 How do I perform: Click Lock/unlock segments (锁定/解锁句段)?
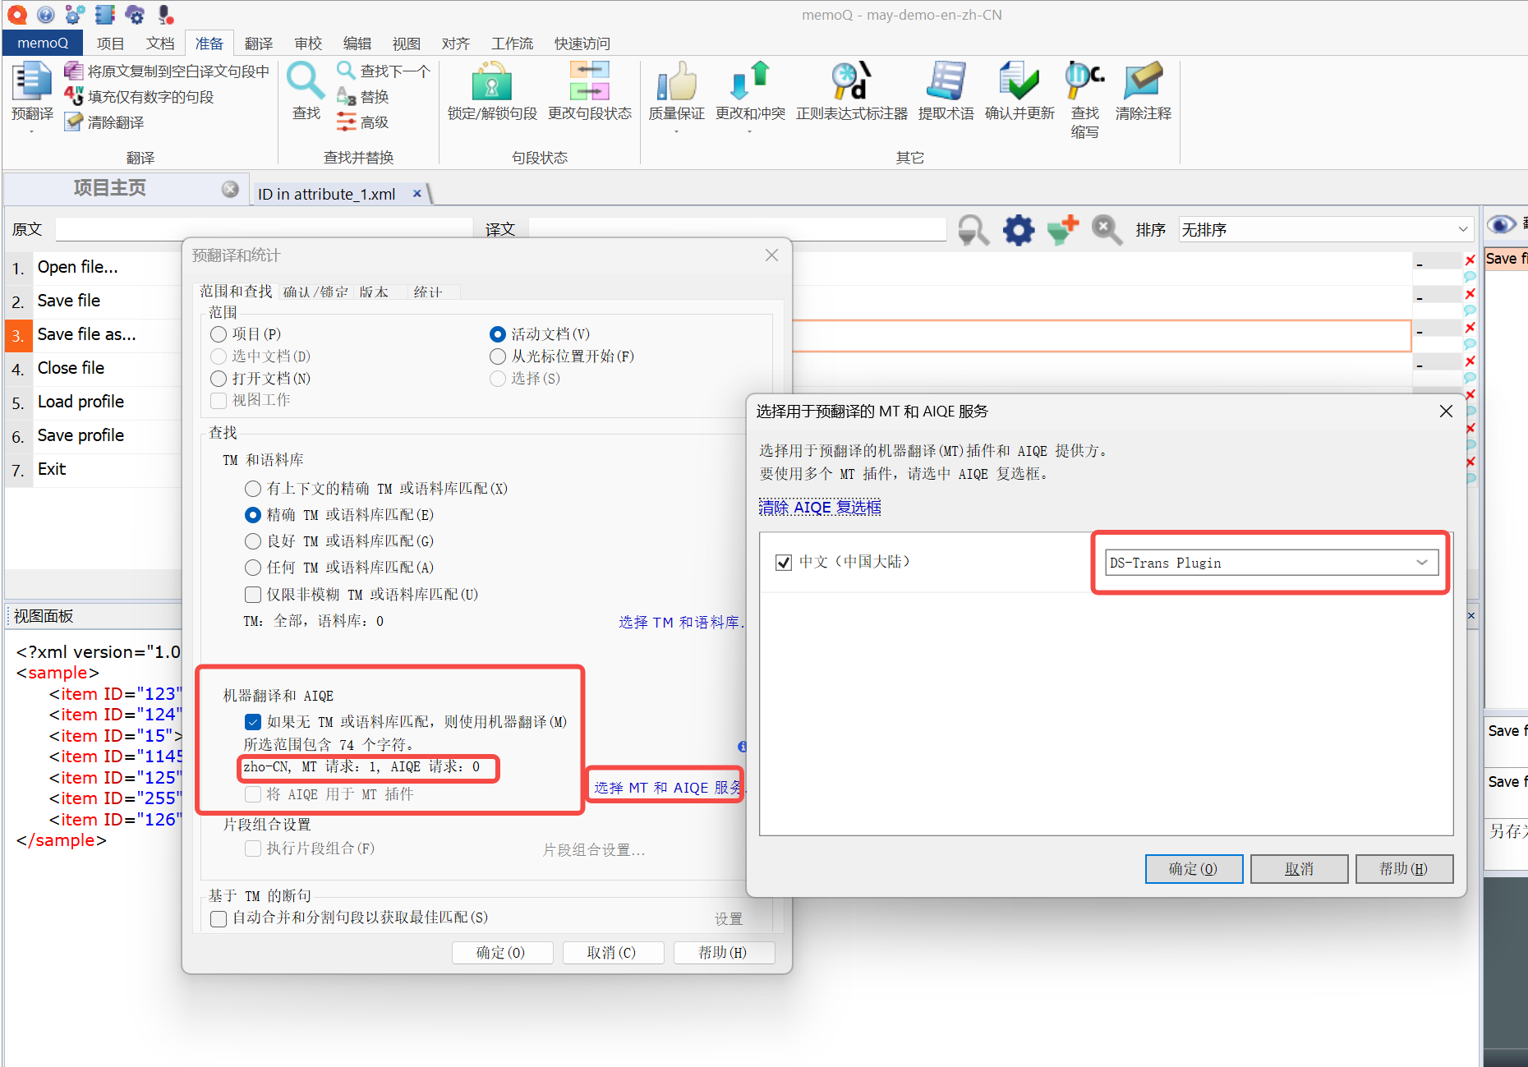(492, 92)
